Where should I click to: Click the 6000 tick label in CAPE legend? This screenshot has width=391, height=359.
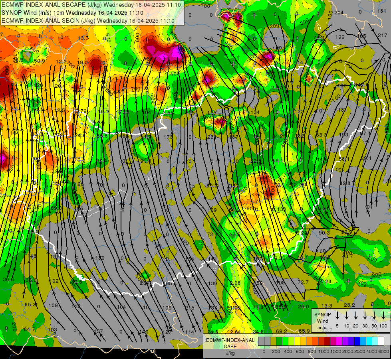point(384,351)
